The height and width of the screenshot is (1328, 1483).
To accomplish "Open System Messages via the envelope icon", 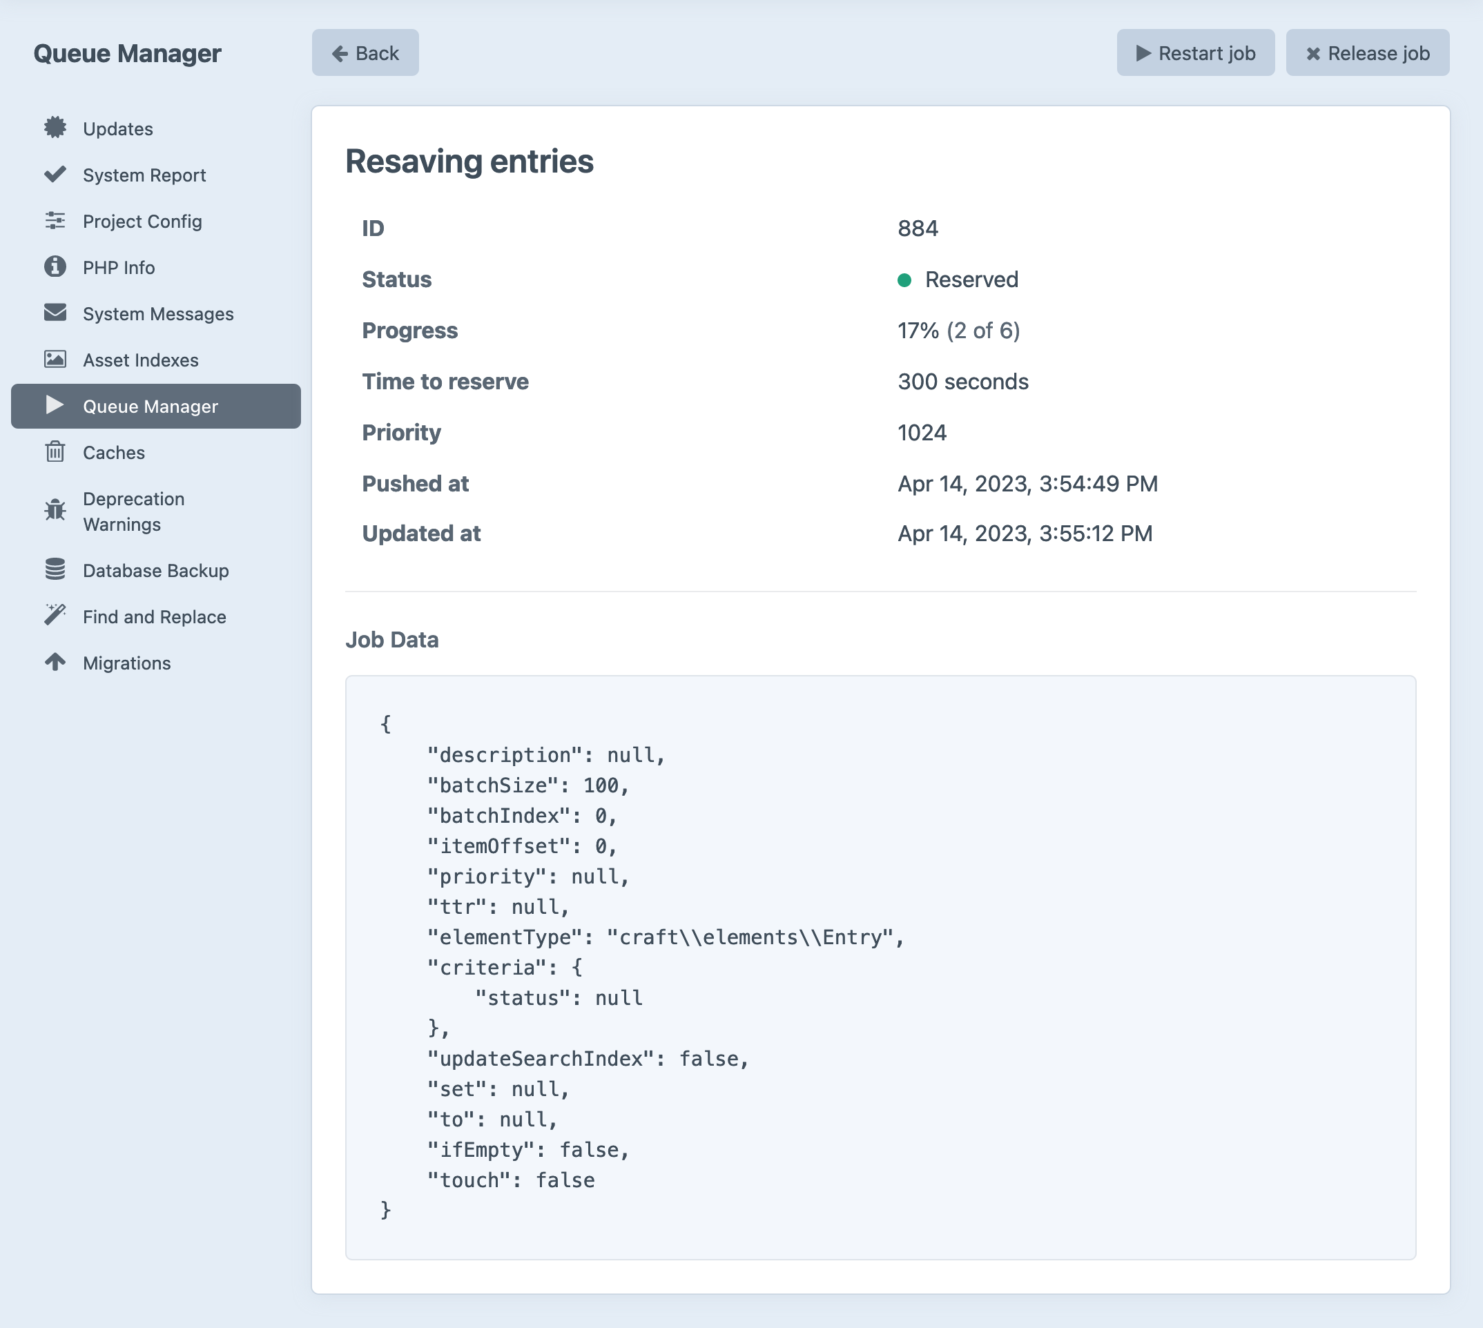I will click(55, 314).
